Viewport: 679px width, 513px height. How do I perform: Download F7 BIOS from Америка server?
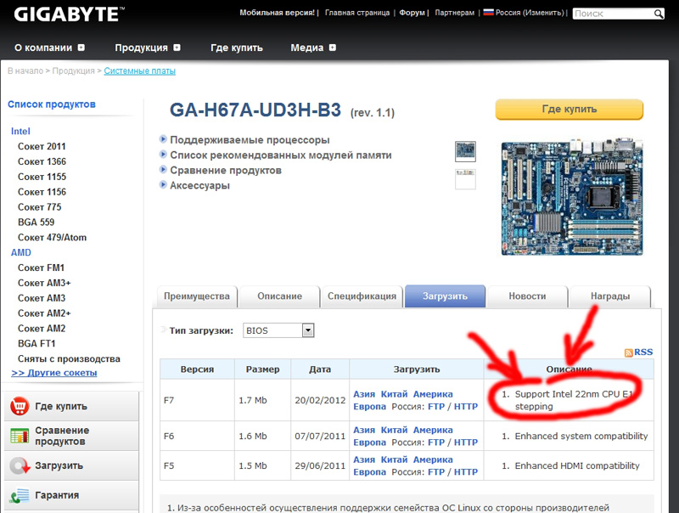(433, 394)
